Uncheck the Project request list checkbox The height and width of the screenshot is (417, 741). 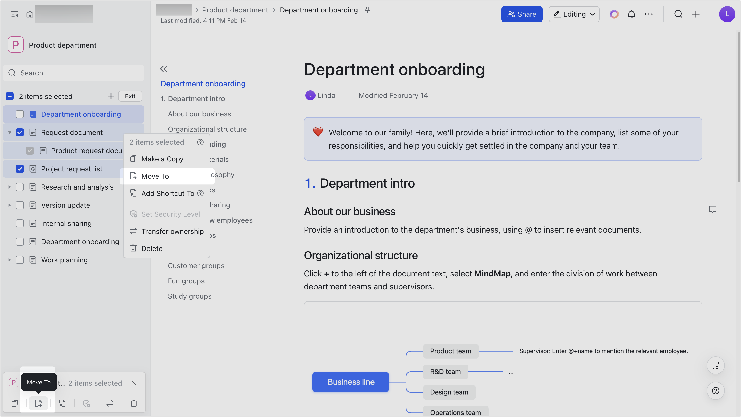20,169
